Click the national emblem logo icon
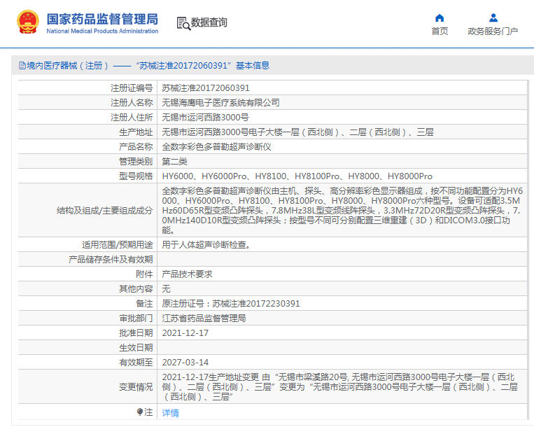The width and height of the screenshot is (534, 427). point(28,22)
